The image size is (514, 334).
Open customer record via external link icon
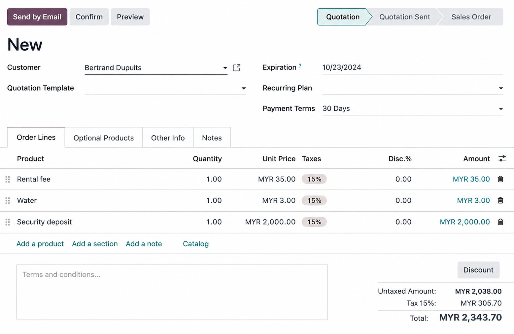pos(236,68)
